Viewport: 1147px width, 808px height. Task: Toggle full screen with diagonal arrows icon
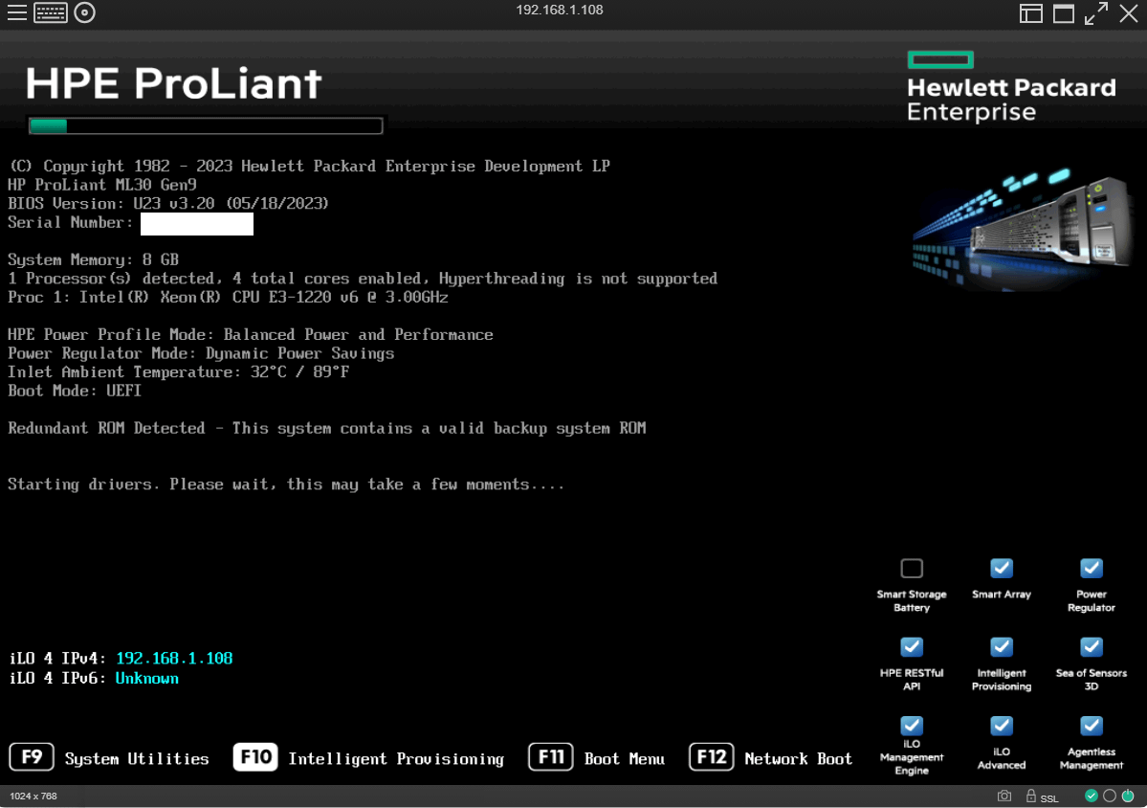(x=1095, y=13)
